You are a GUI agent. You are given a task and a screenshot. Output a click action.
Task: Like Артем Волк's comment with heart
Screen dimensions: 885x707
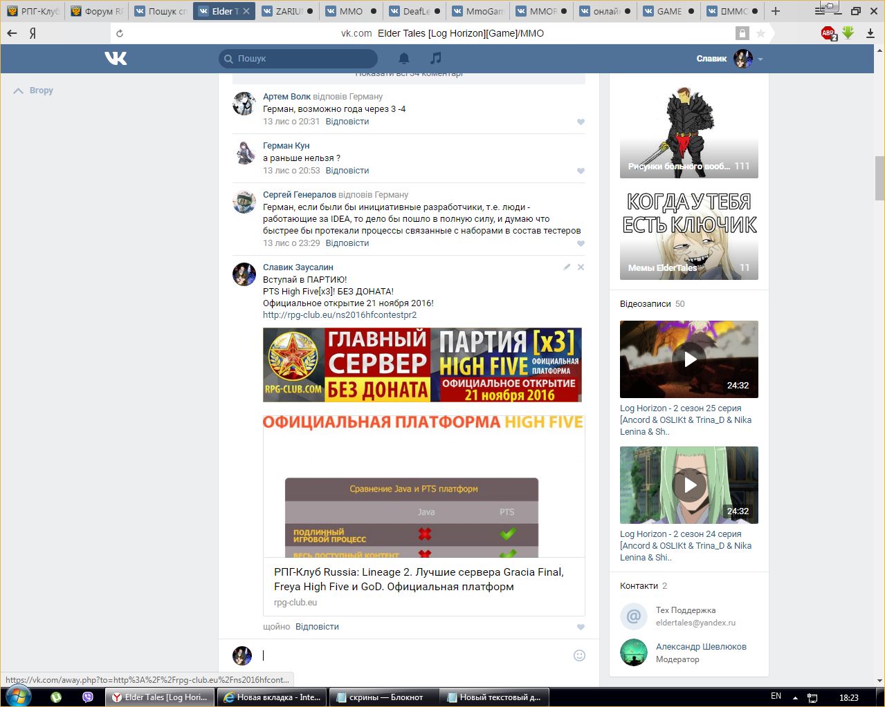point(581,122)
